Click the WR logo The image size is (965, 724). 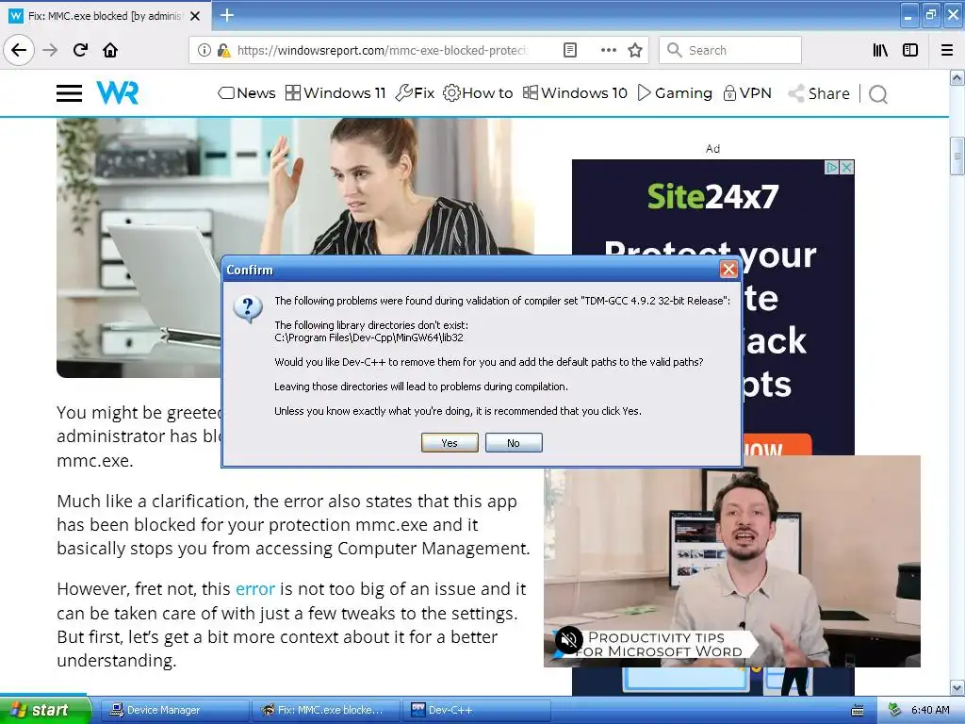pyautogui.click(x=117, y=93)
